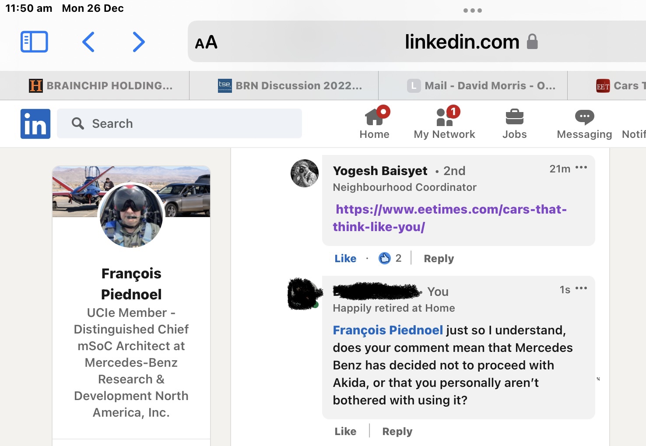
Task: Click the LinkedIn logo icon
Action: tap(35, 124)
